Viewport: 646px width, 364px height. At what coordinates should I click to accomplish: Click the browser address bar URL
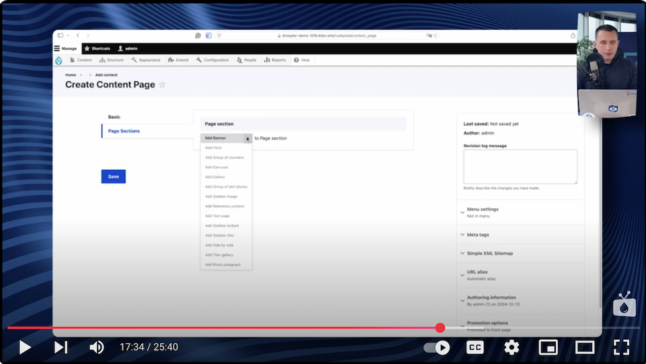[329, 36]
